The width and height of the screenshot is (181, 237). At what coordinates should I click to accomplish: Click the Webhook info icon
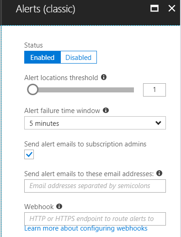coord(59,206)
